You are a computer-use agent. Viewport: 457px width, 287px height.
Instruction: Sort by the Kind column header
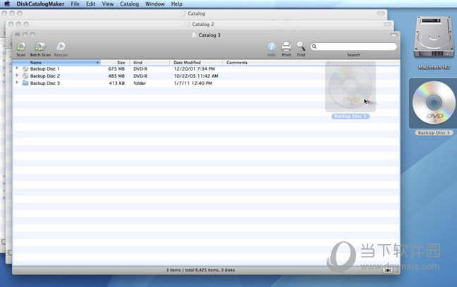(150, 63)
